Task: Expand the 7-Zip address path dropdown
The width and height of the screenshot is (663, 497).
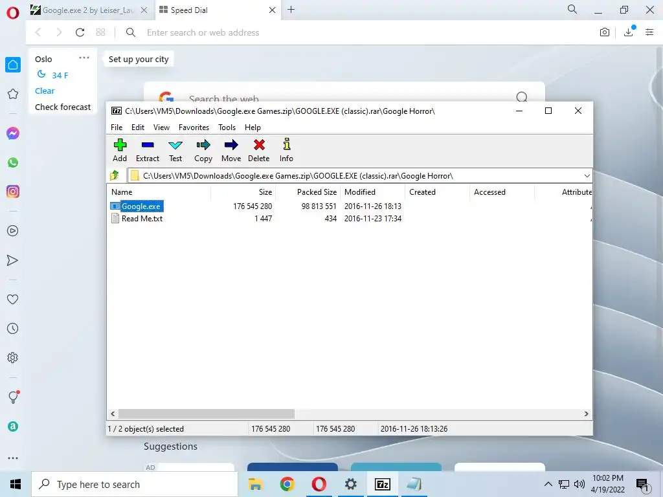Action: [x=587, y=176]
